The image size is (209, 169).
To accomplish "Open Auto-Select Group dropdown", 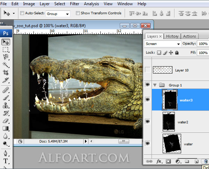I will point(58,14).
